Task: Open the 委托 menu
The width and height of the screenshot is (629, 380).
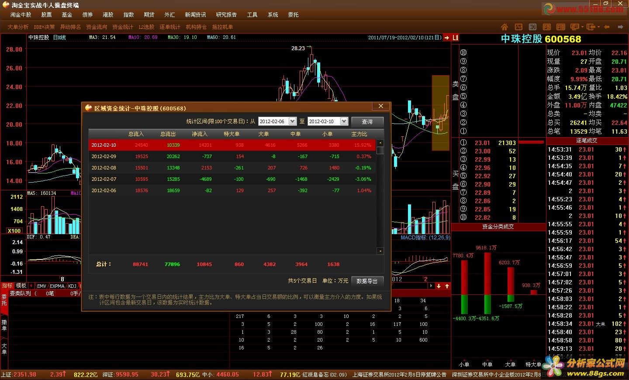Action: [x=293, y=15]
